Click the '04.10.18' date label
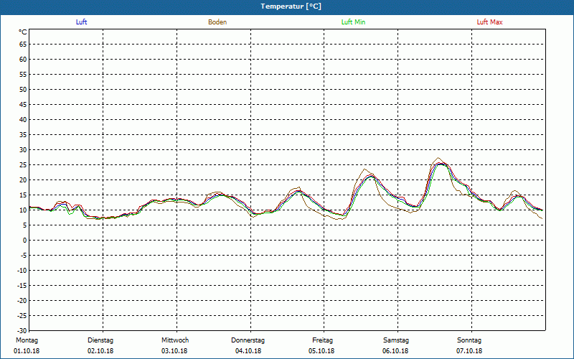Screen dimensions: 574x359 click(x=248, y=351)
